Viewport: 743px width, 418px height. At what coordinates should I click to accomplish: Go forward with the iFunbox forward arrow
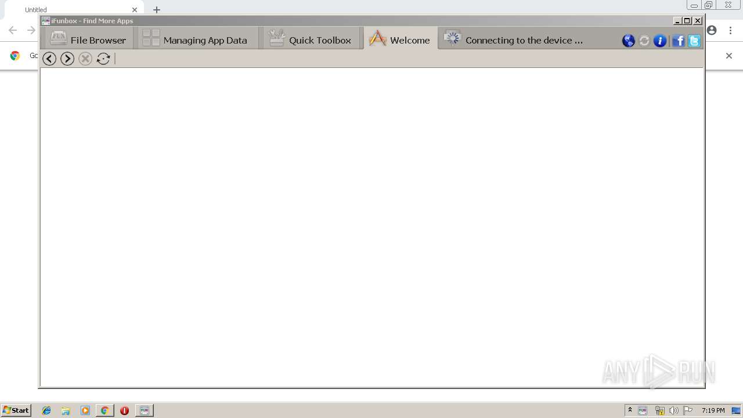(67, 59)
